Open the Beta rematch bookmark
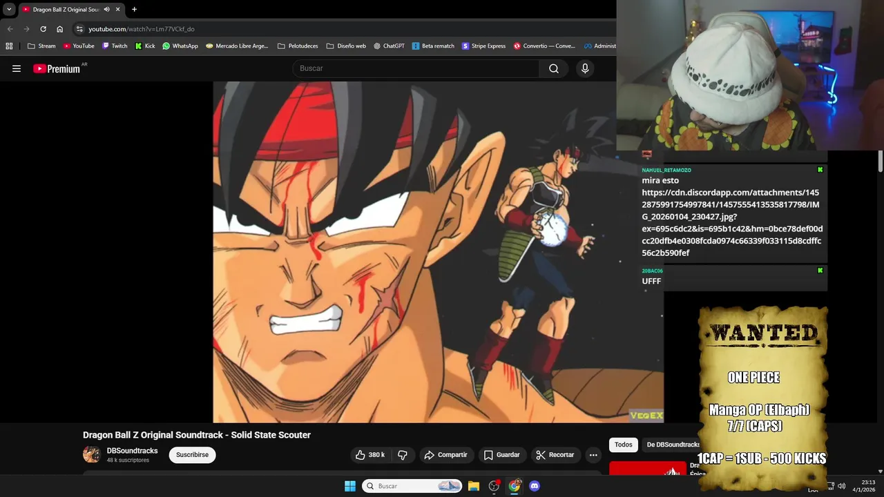 pyautogui.click(x=433, y=46)
